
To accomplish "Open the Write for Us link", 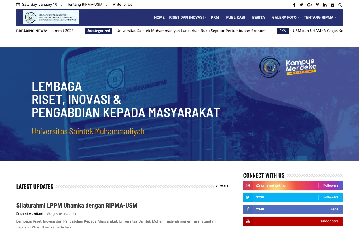I will 122,5.
